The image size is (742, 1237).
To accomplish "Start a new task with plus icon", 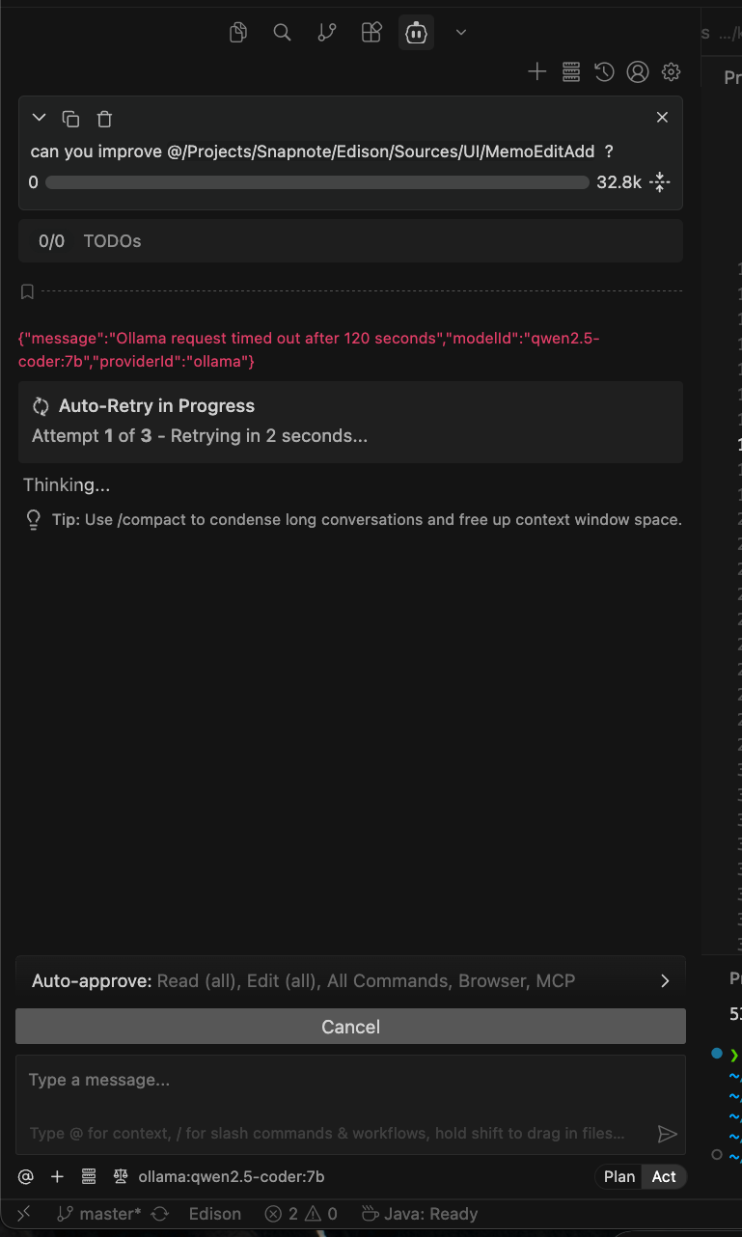I will (x=537, y=71).
